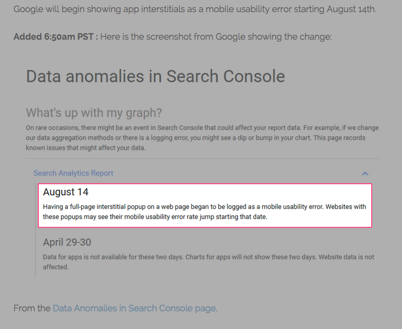Click the What's up with my graph? heading

pyautogui.click(x=94, y=113)
